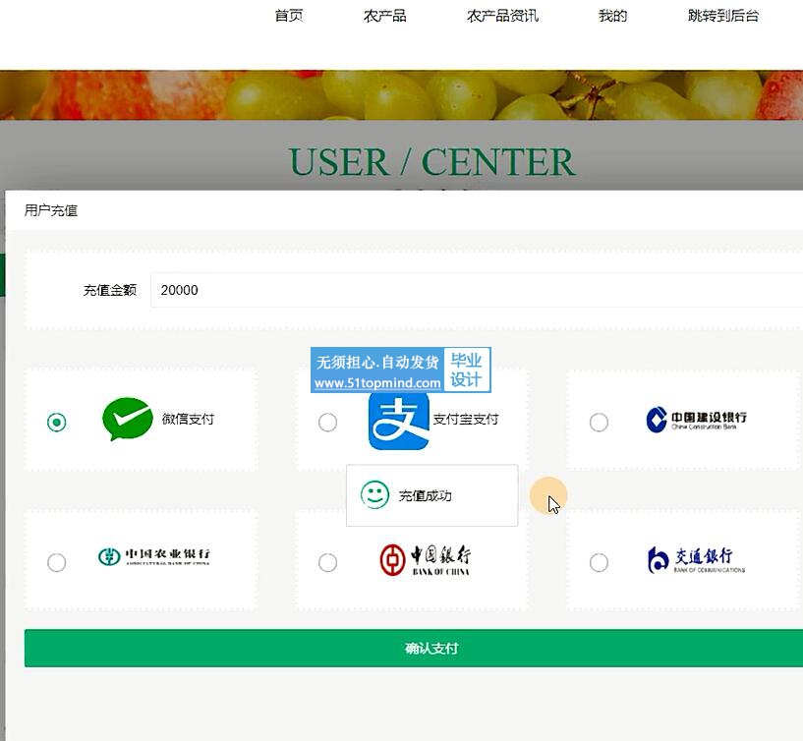Choose China Construction Bank radio button
The width and height of the screenshot is (803, 741).
pyautogui.click(x=599, y=422)
